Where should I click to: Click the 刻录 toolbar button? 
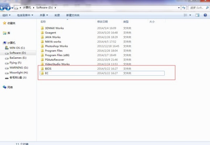[57, 15]
